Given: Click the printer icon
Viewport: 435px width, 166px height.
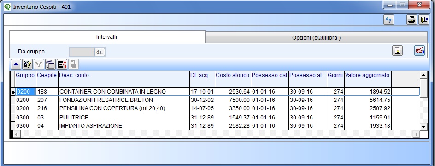Looking at the screenshot, I should 411,20.
